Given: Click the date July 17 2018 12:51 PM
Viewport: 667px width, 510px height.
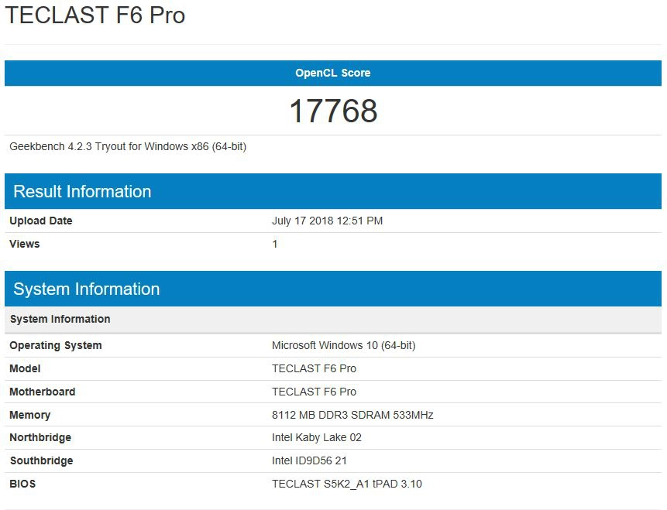Looking at the screenshot, I should (327, 221).
